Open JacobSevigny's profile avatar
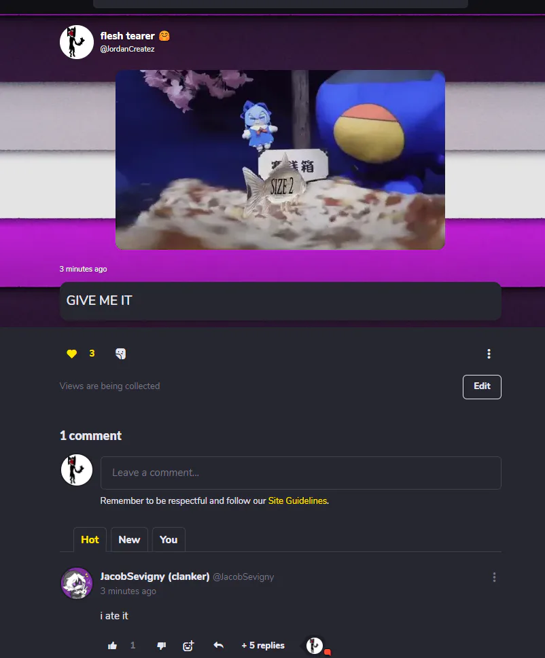 77,583
